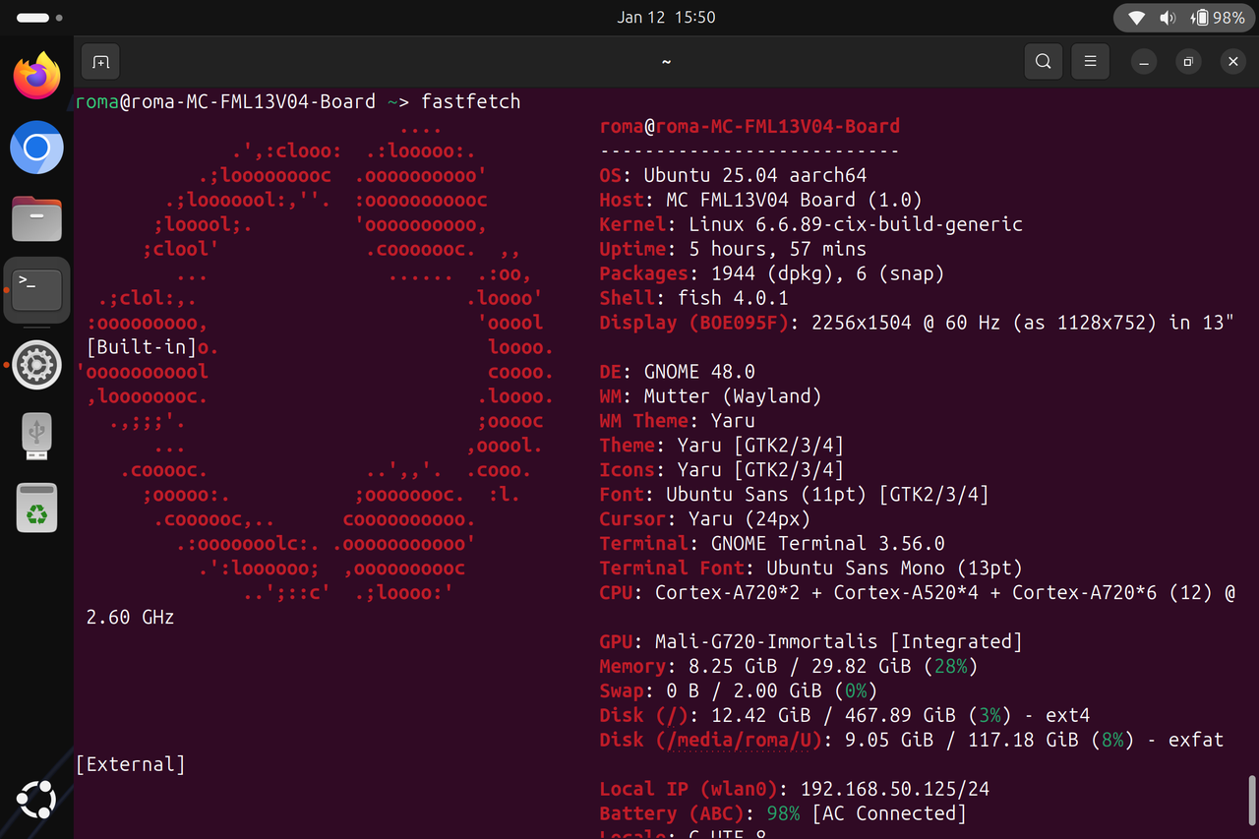Click the "Disk (/media/roma/U)" exfat line
The image size is (1259, 839).
click(911, 740)
